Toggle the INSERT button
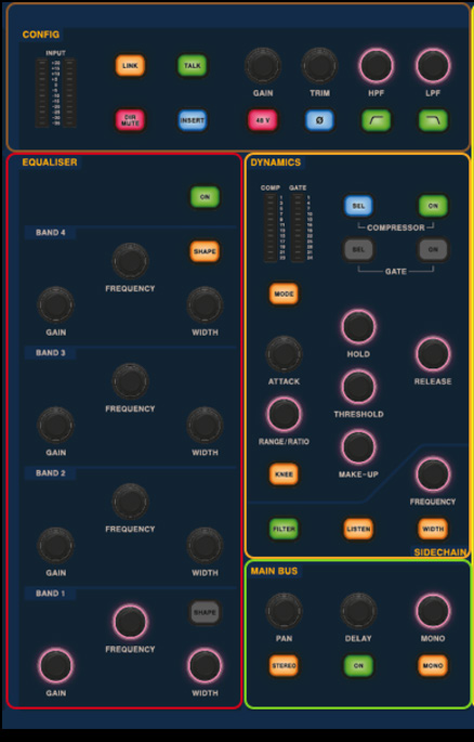474x742 pixels. [192, 121]
